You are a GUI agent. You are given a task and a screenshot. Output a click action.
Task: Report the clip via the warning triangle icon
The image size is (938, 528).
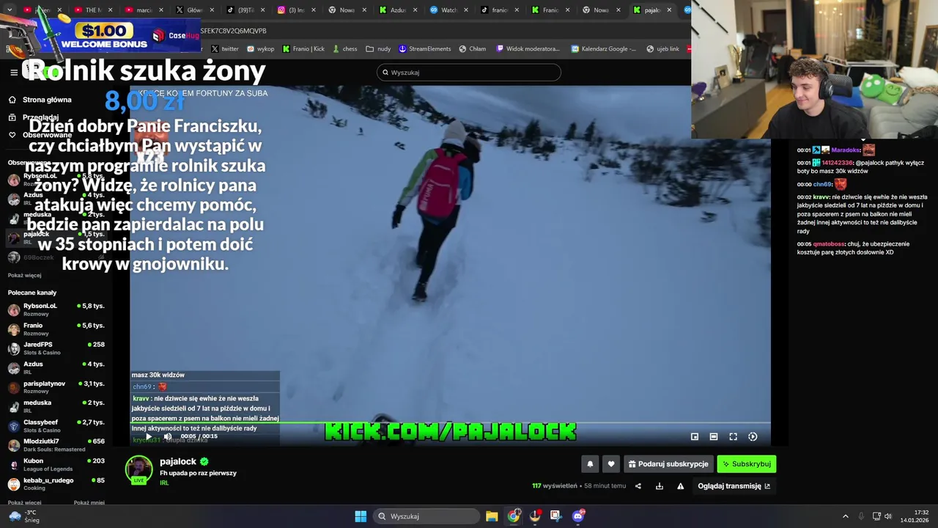[x=681, y=485]
